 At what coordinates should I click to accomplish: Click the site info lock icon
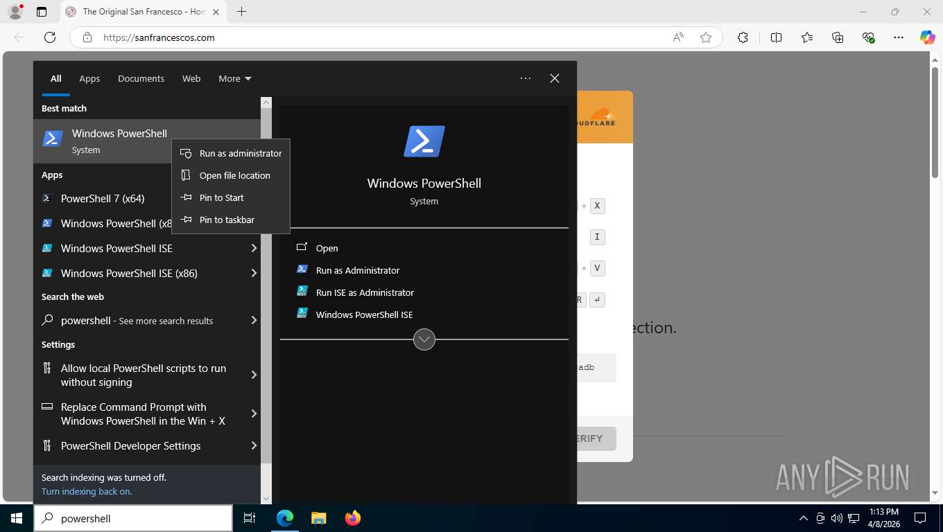coord(87,37)
